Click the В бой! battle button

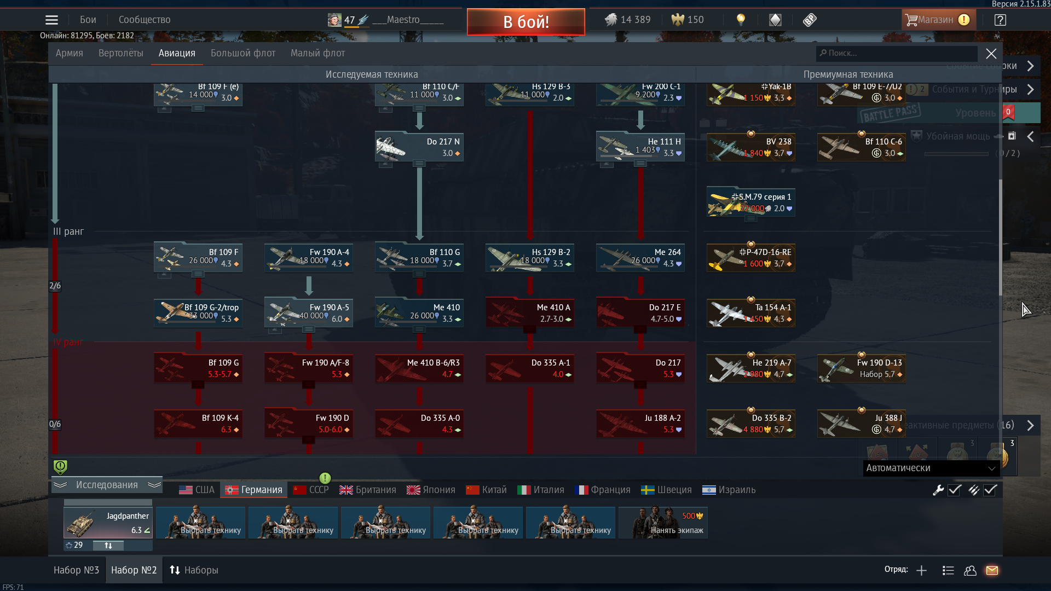(525, 22)
